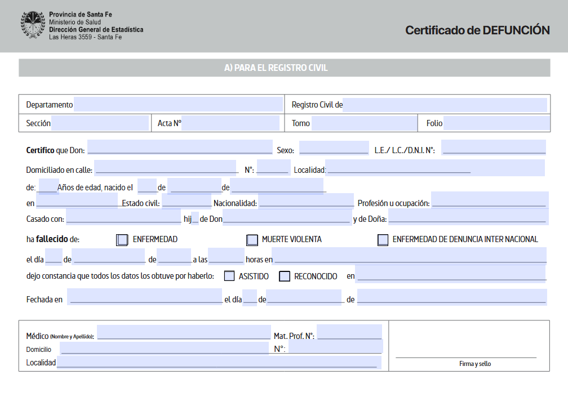
Task: Click the Fechada en field
Action: pos(144,297)
